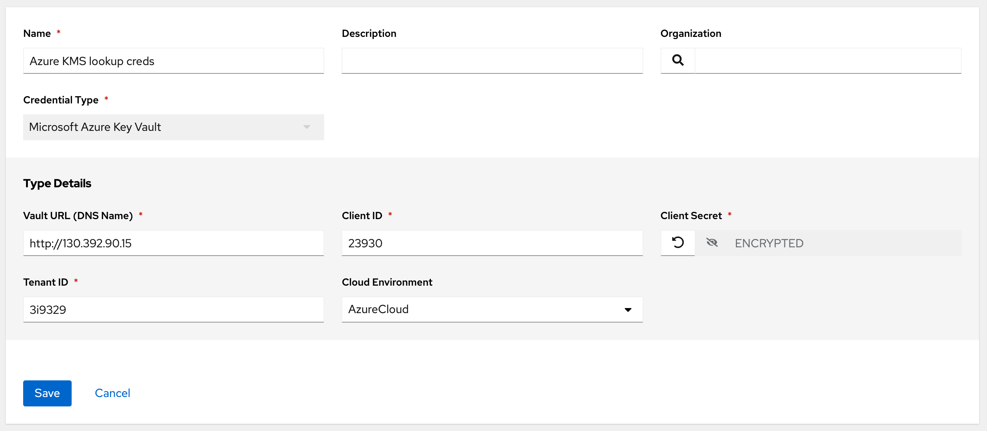Click the hidden-eye icon beside ENCRYPTED
Viewport: 987px width, 431px height.
[x=712, y=243]
